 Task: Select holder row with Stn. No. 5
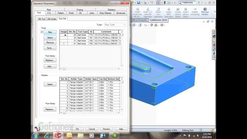point(90,94)
